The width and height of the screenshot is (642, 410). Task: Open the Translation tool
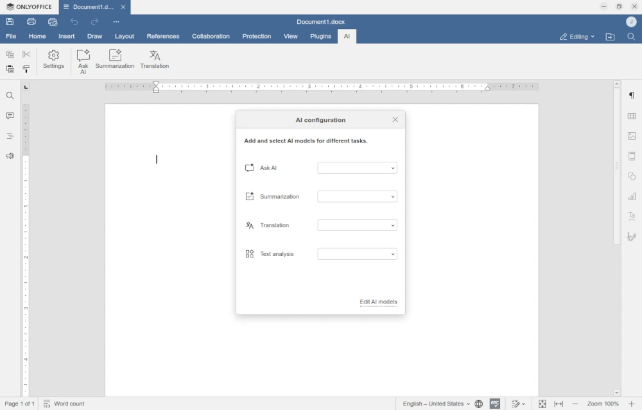click(154, 60)
